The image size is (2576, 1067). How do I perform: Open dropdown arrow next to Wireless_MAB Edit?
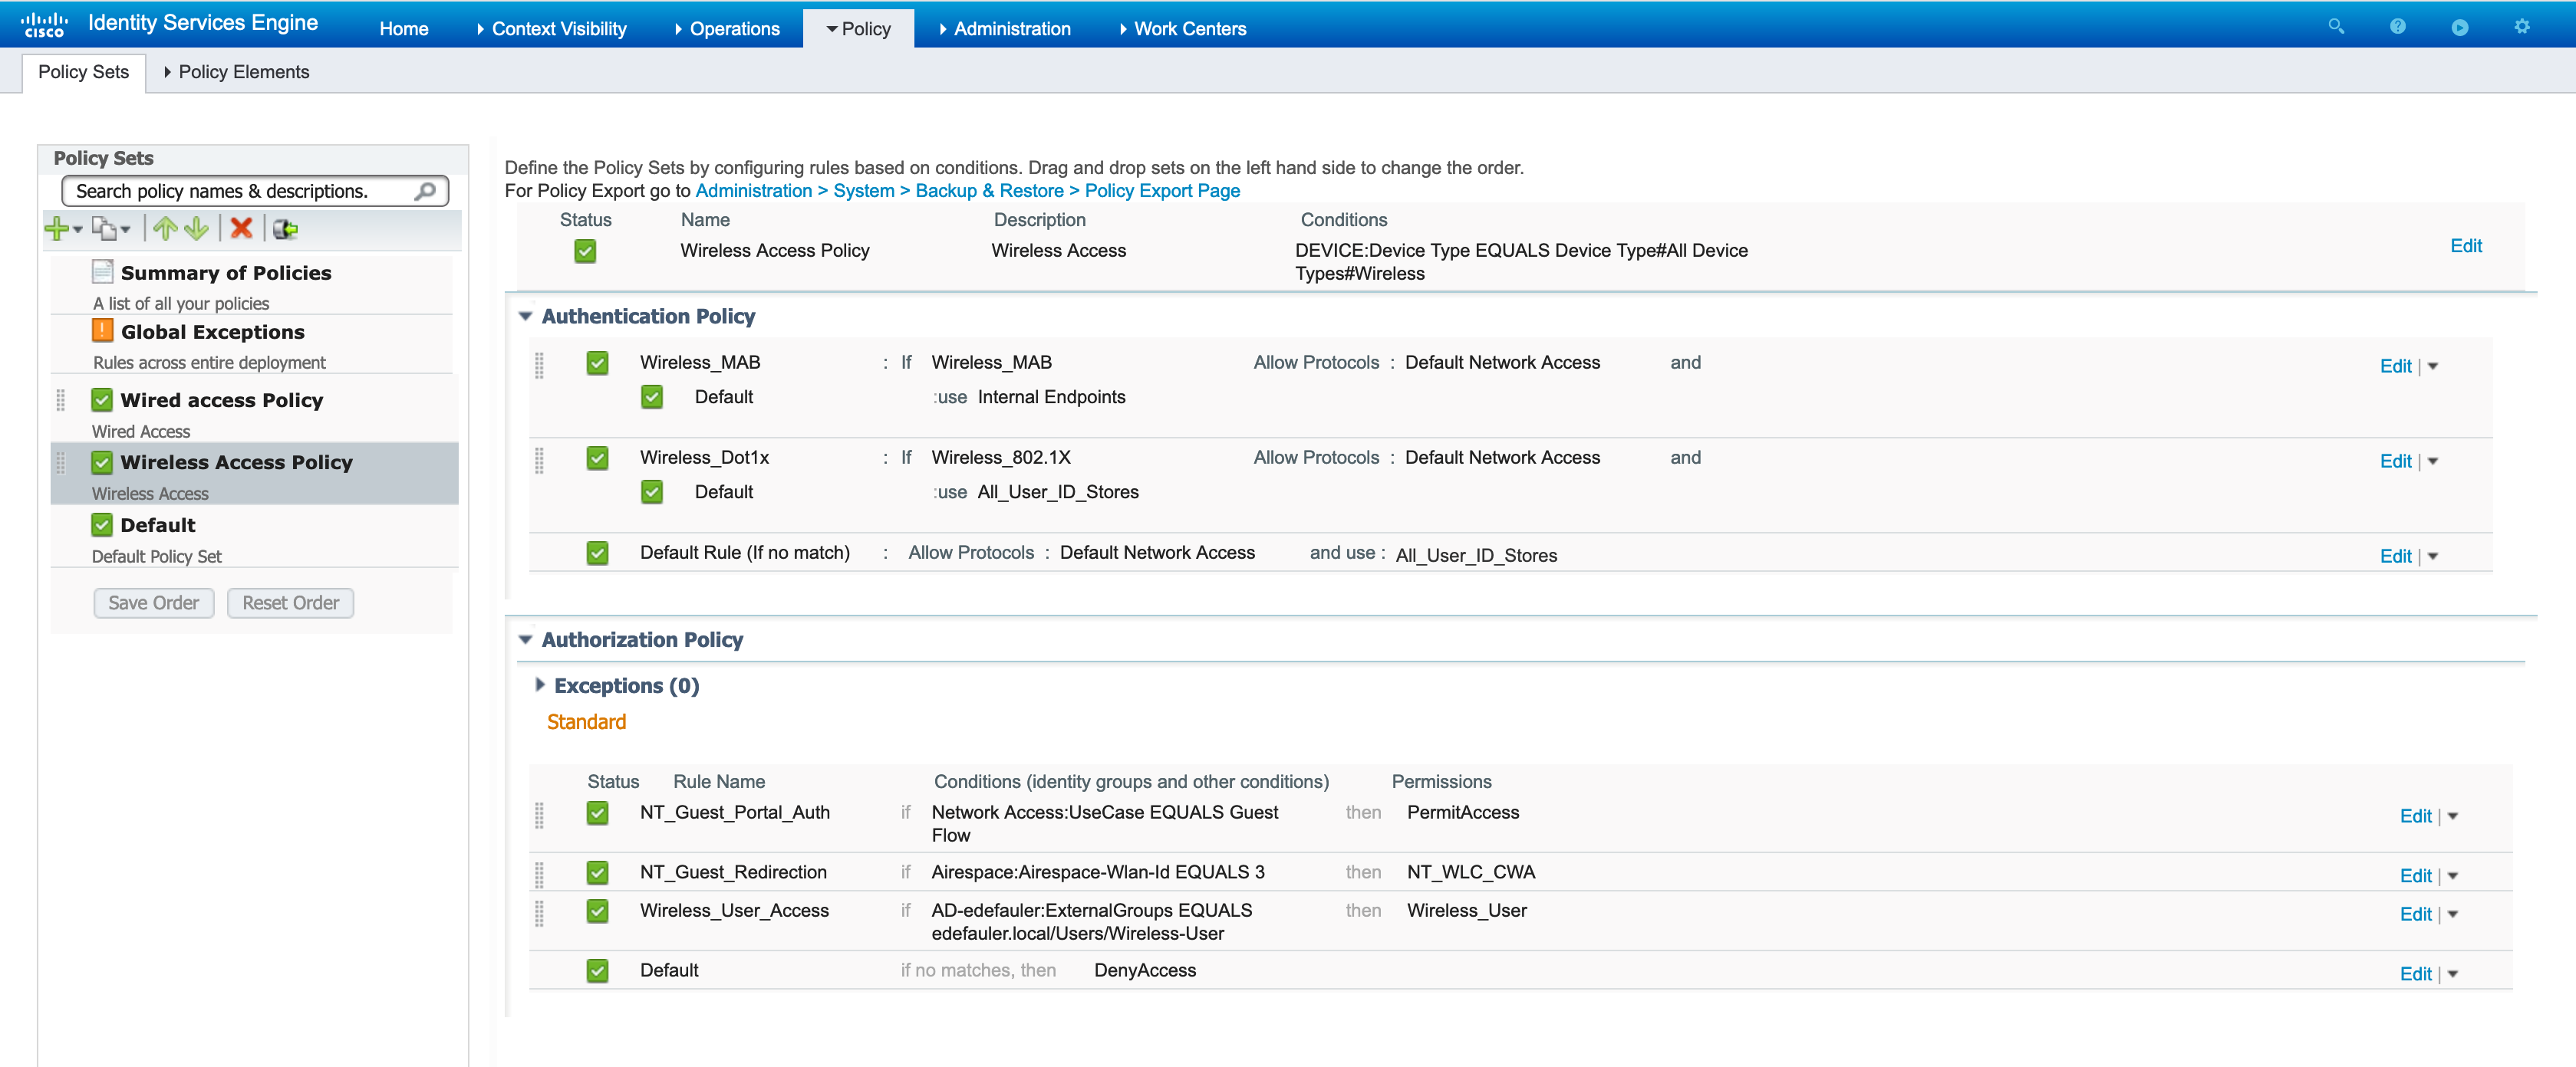coord(2433,366)
